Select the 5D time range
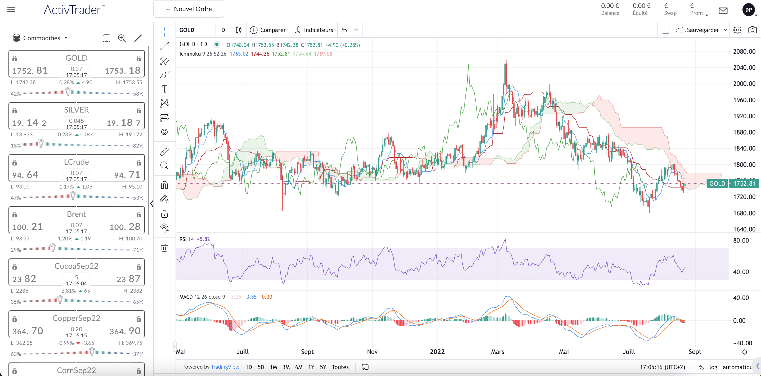The width and height of the screenshot is (761, 376). [261, 367]
